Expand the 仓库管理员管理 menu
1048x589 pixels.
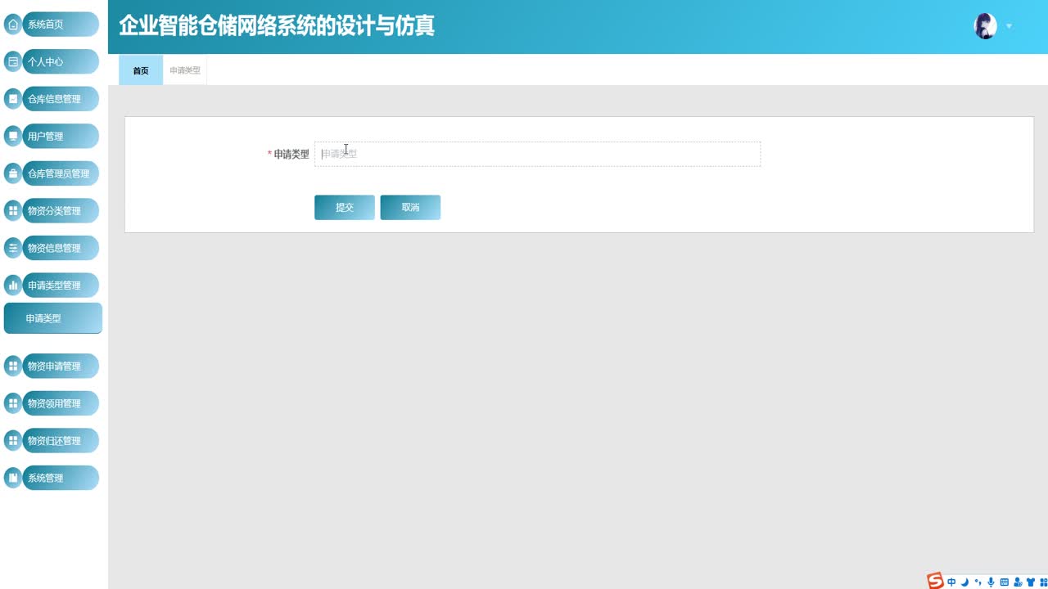point(61,173)
